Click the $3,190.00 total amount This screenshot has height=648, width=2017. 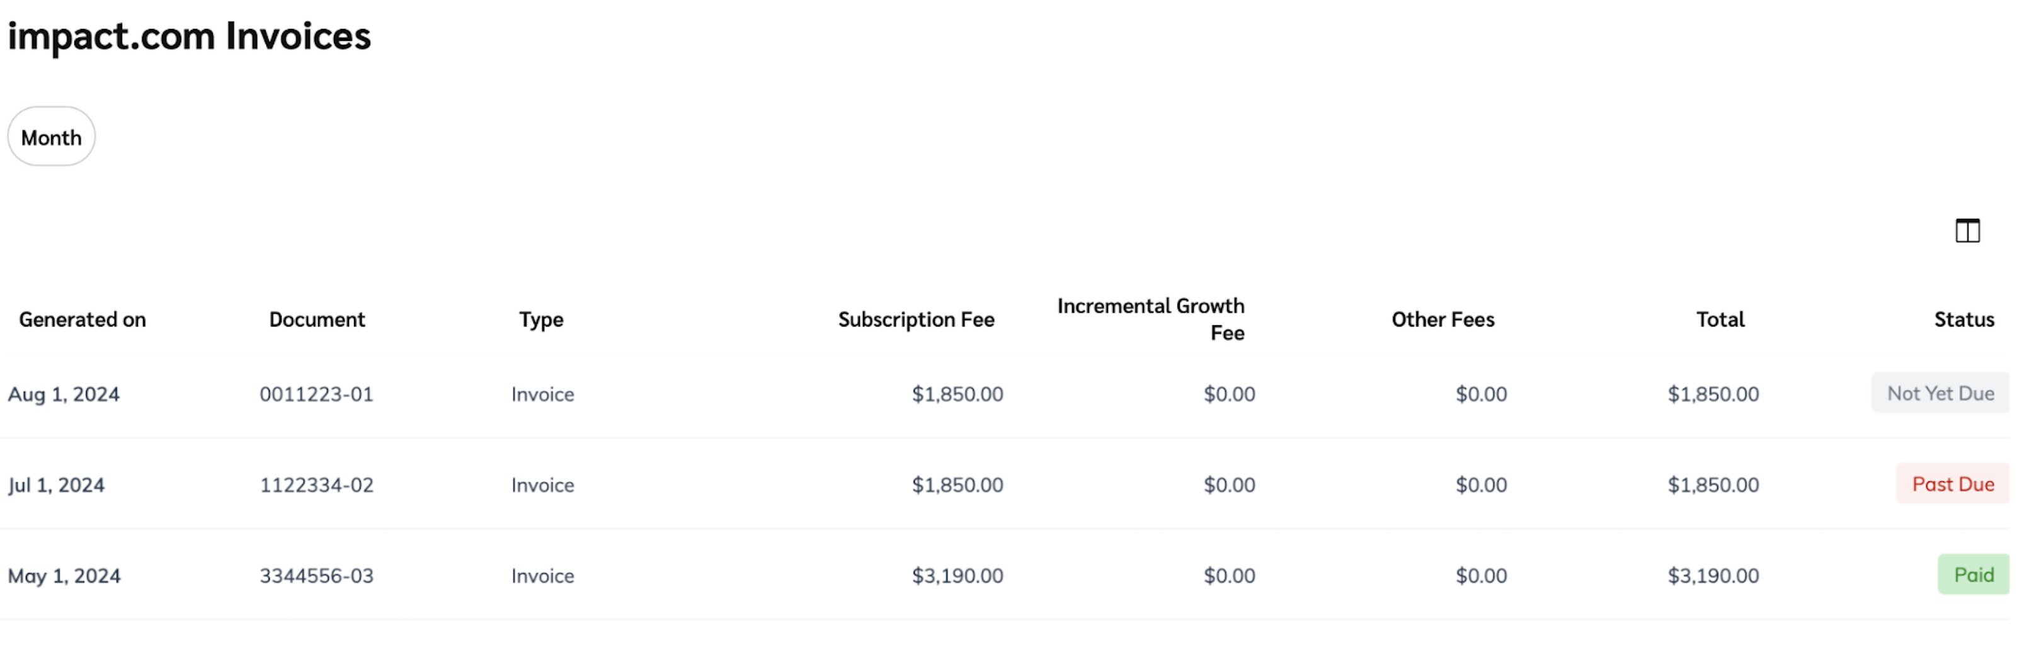coord(1712,575)
